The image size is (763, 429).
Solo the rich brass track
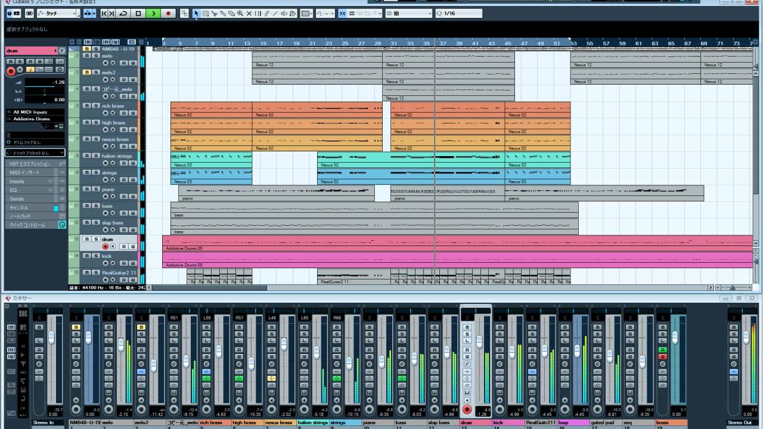(x=95, y=106)
